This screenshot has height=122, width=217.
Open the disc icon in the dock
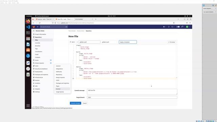28,69
